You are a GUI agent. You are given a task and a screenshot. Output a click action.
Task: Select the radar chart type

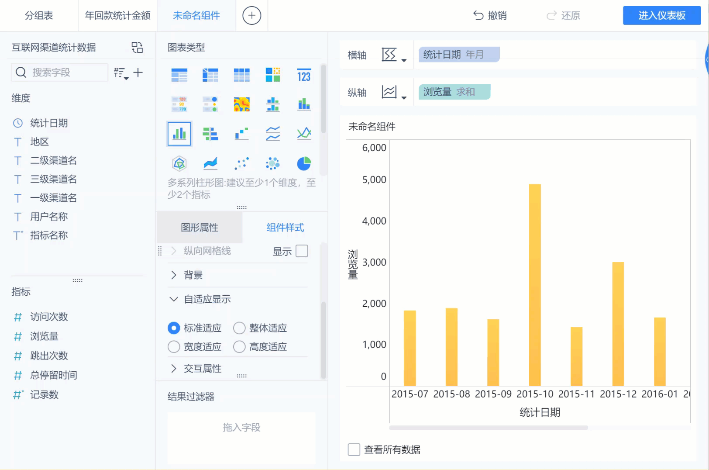coord(179,163)
